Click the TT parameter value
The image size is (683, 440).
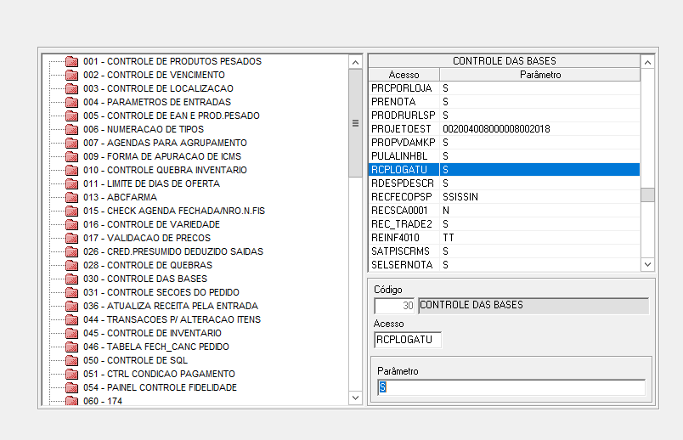tap(449, 238)
